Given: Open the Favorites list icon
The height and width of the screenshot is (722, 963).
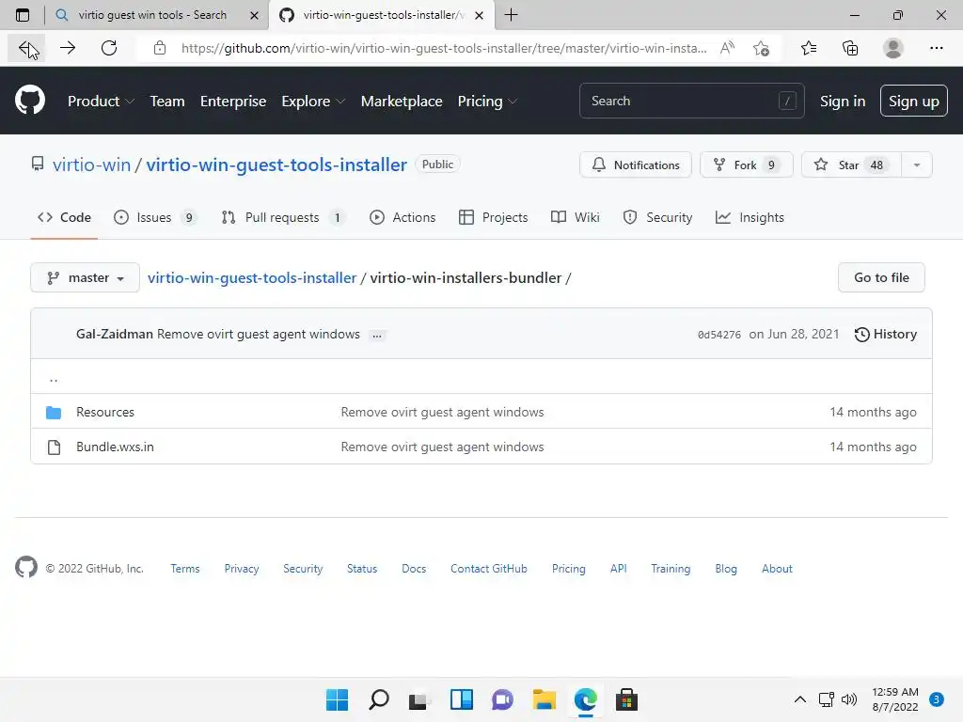Looking at the screenshot, I should (809, 48).
